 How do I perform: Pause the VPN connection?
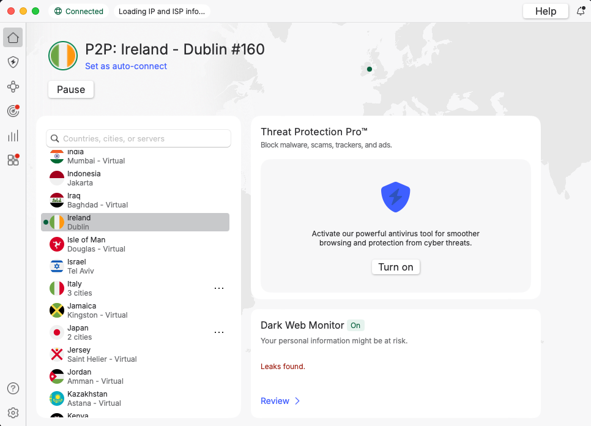pos(71,89)
